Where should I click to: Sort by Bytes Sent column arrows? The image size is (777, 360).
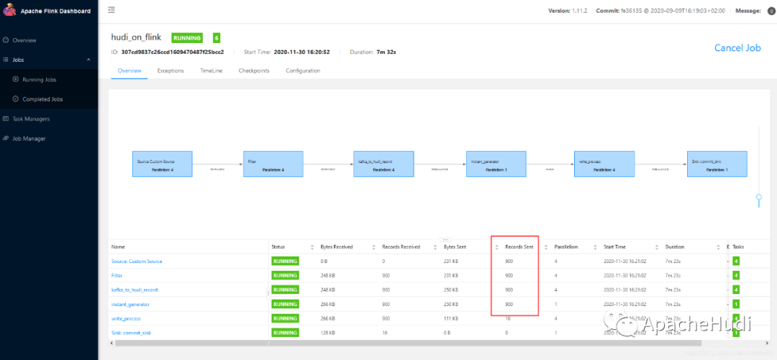coord(496,247)
